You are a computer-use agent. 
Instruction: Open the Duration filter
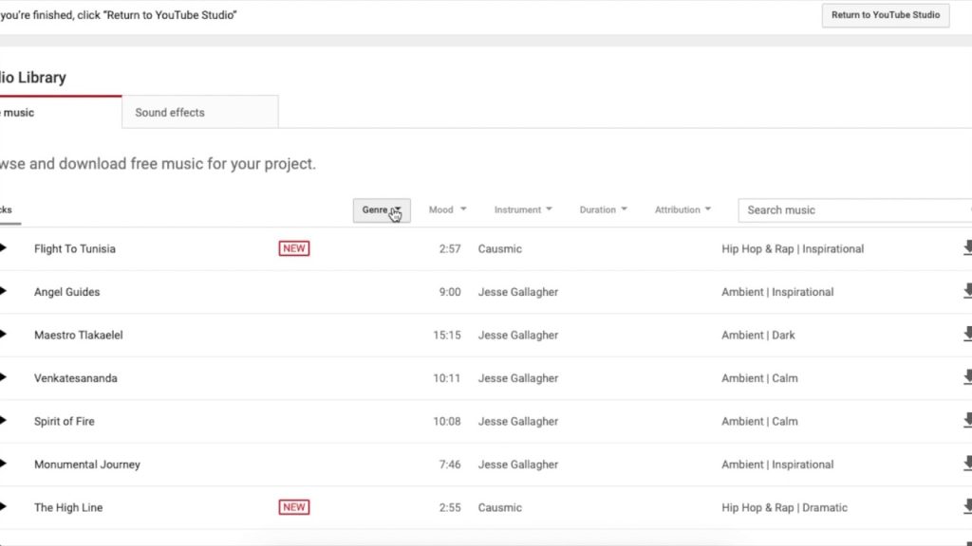coord(603,209)
